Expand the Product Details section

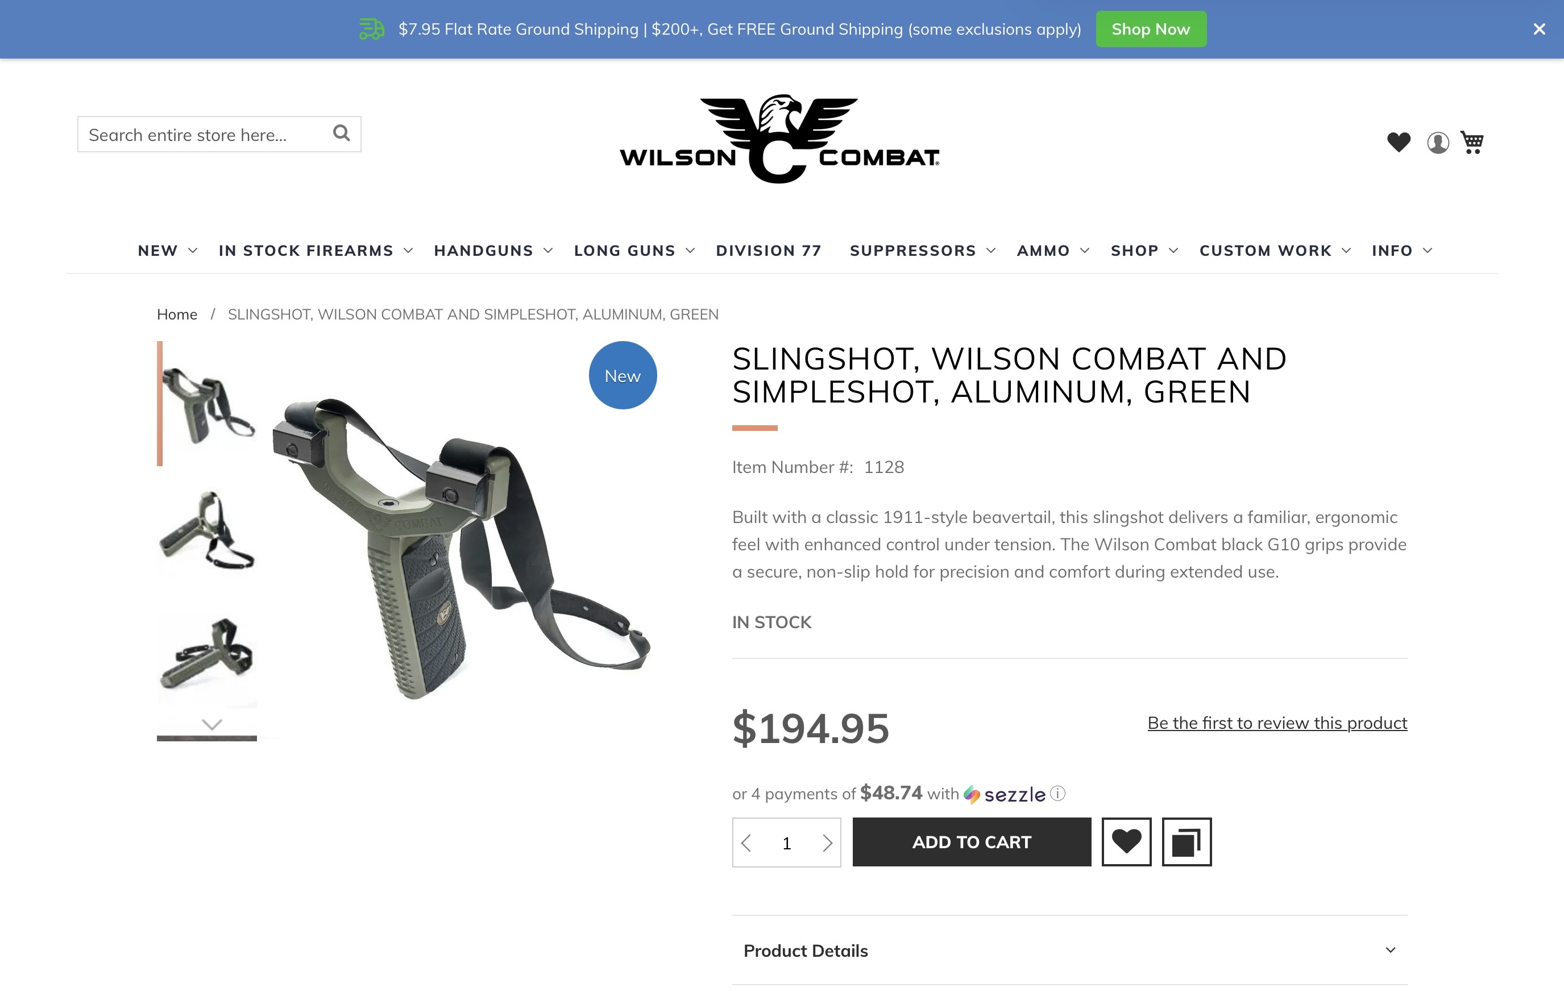pyautogui.click(x=1069, y=951)
